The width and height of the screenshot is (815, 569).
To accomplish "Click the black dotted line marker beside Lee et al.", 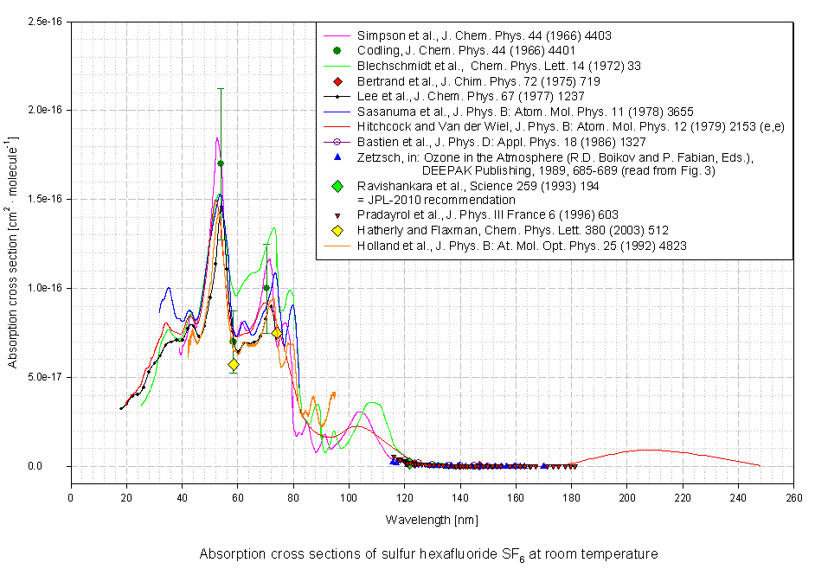I will tap(337, 96).
